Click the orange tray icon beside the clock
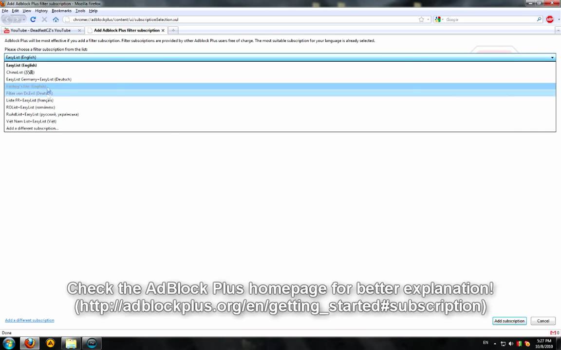 click(527, 344)
